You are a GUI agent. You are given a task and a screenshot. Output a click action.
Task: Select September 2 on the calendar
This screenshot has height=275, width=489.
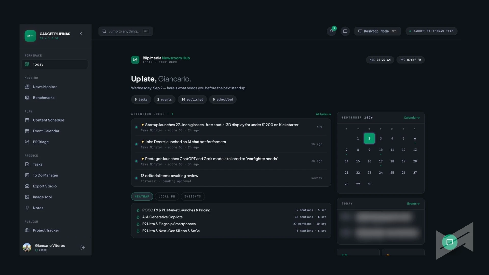coord(369,139)
